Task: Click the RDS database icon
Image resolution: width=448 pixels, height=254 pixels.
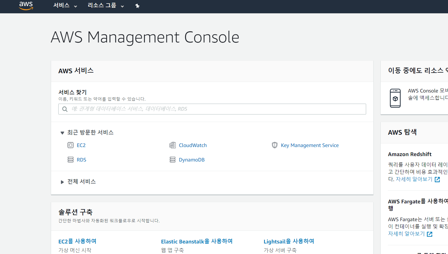Action: coord(70,160)
